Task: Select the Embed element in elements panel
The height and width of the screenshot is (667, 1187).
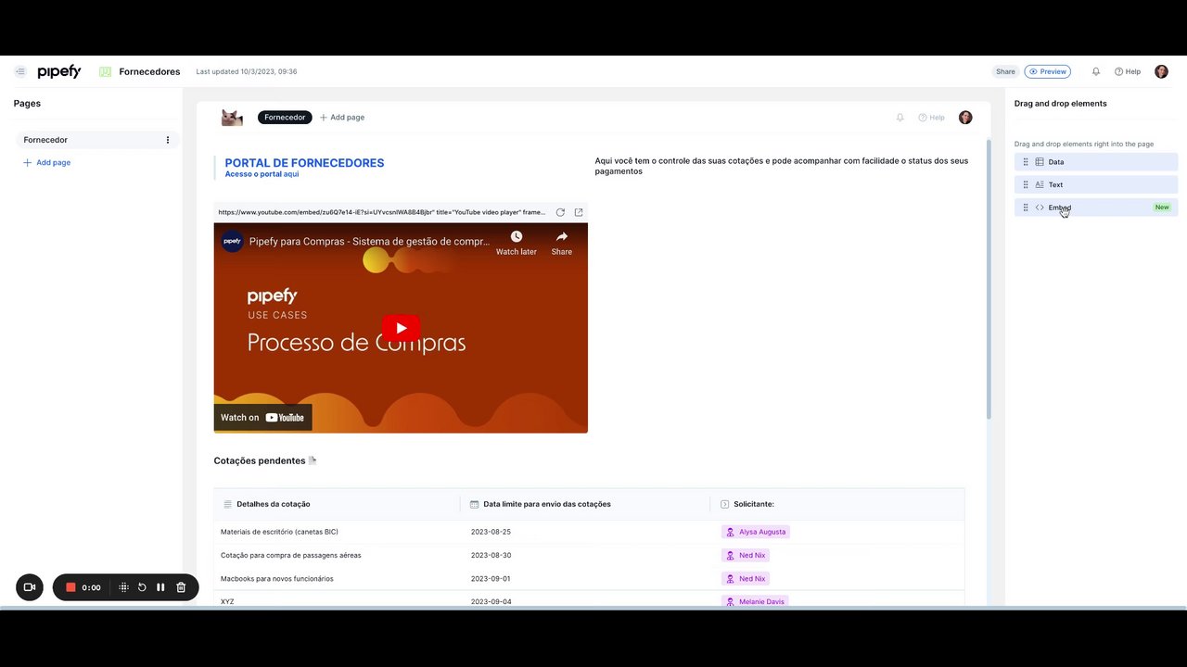Action: coord(1096,208)
